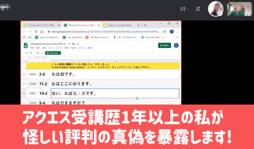Open the filter icon in toolbar
Image resolution: width=254 pixels, height=149 pixels.
point(31,53)
